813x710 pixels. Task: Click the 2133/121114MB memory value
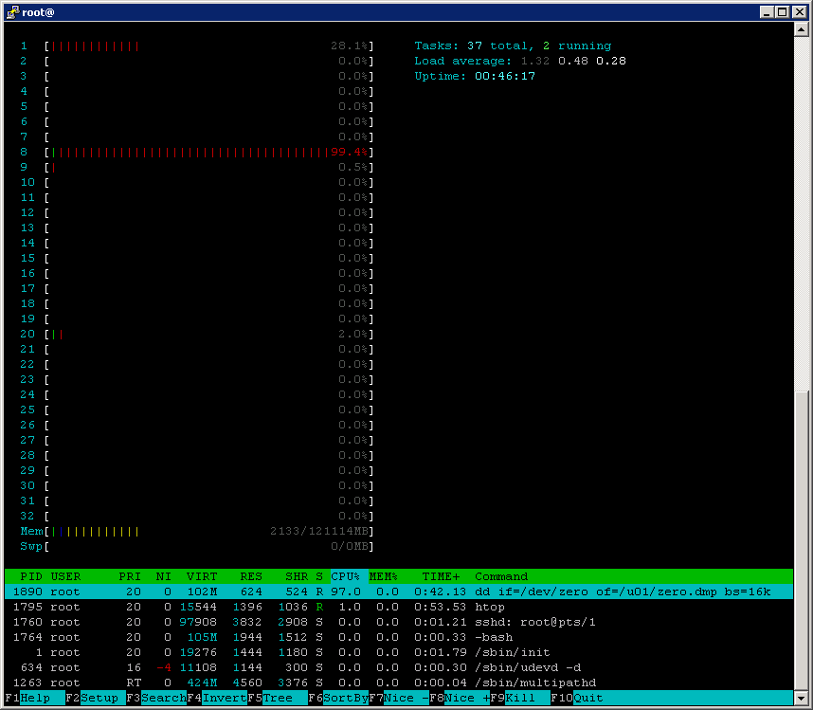click(x=319, y=531)
